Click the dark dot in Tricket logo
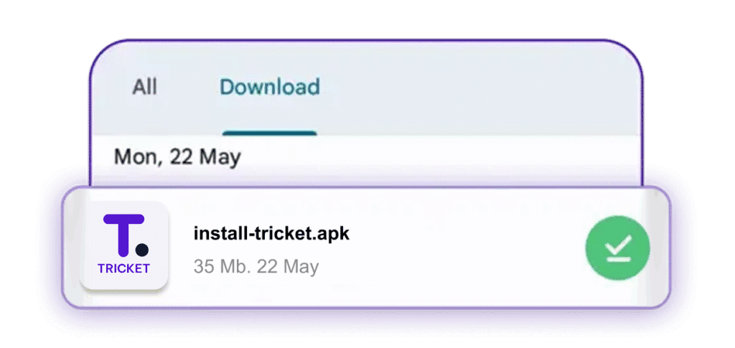 [x=142, y=250]
